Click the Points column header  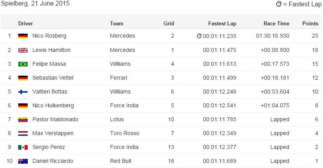[310, 23]
